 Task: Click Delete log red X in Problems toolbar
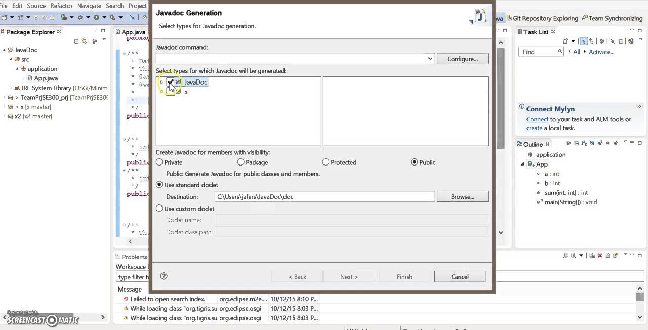(600, 256)
